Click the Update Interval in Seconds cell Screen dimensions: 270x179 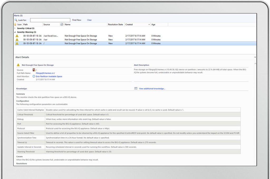(31, 147)
